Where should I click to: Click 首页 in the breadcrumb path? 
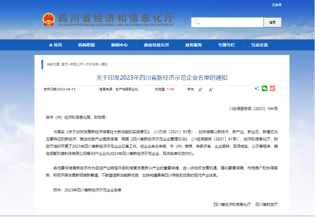tap(65, 64)
